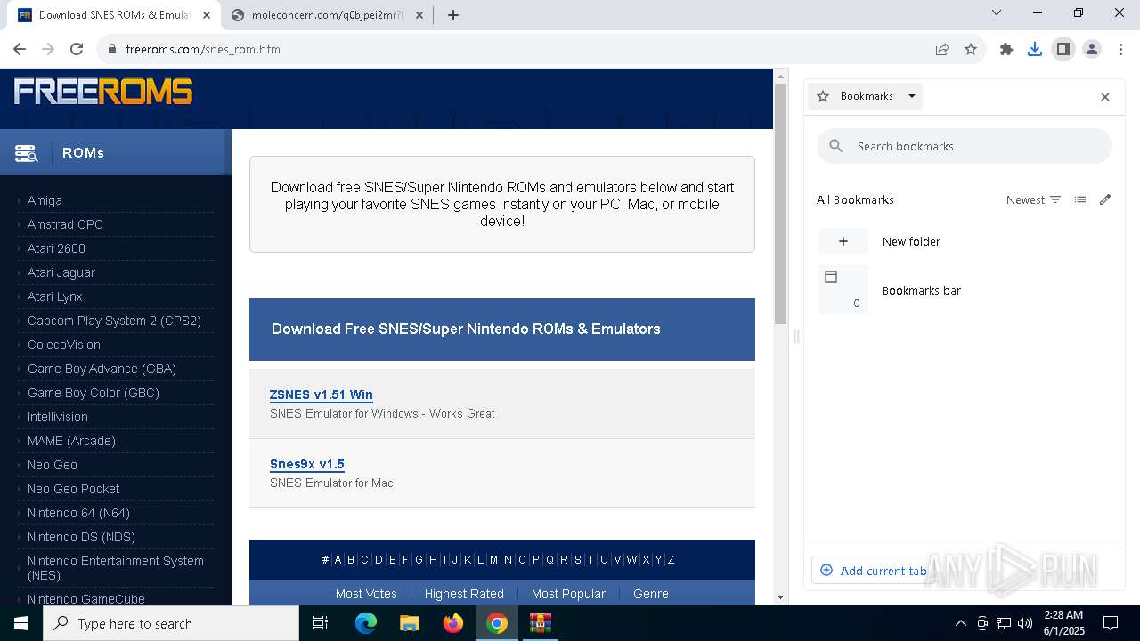Viewport: 1140px width, 641px height.
Task: Reload the freeroms page
Action: point(77,49)
